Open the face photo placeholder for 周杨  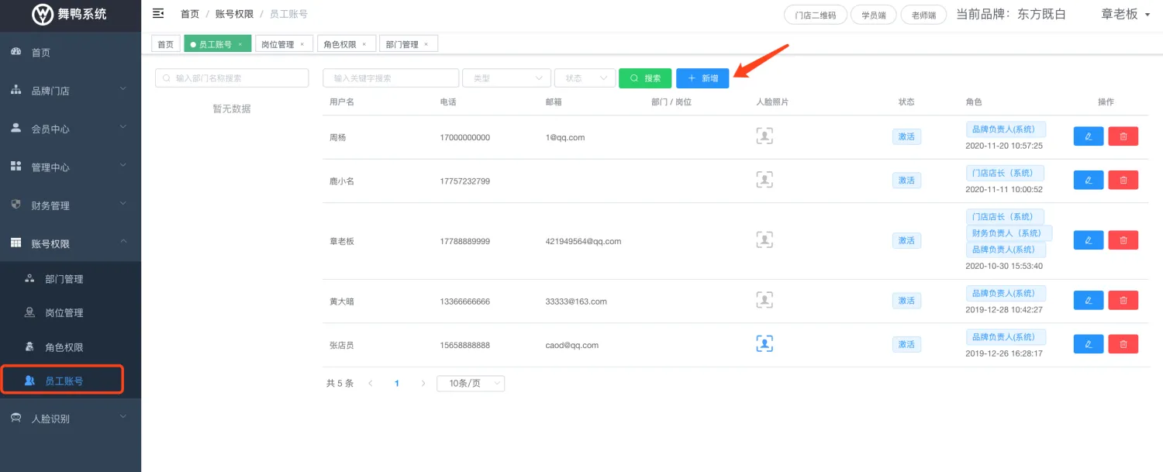[764, 136]
